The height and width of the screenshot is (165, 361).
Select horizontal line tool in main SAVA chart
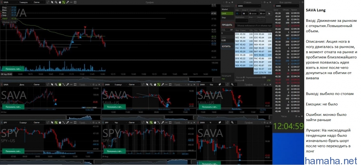coord(71,2)
